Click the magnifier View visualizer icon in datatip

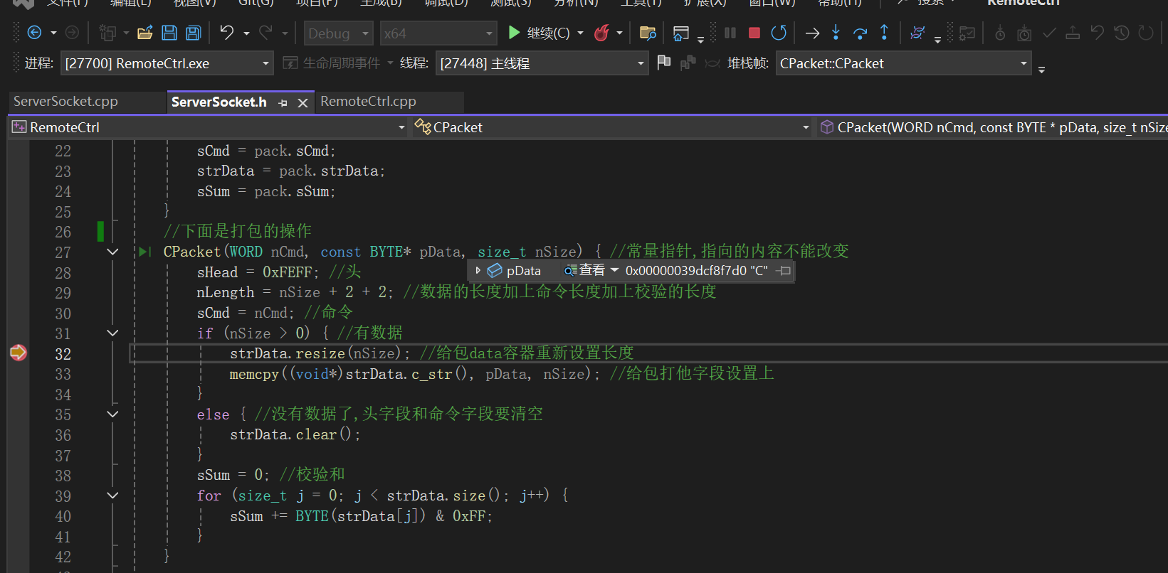tap(569, 271)
